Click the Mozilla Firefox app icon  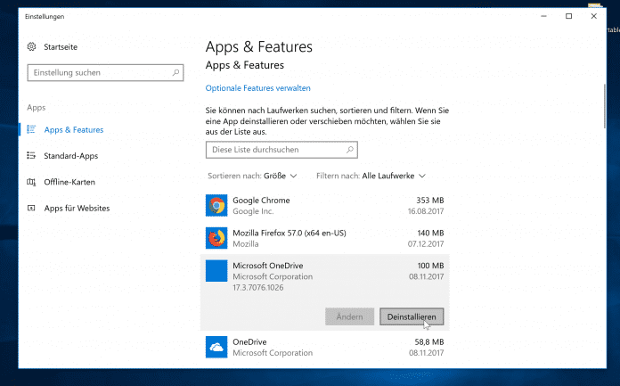click(216, 238)
